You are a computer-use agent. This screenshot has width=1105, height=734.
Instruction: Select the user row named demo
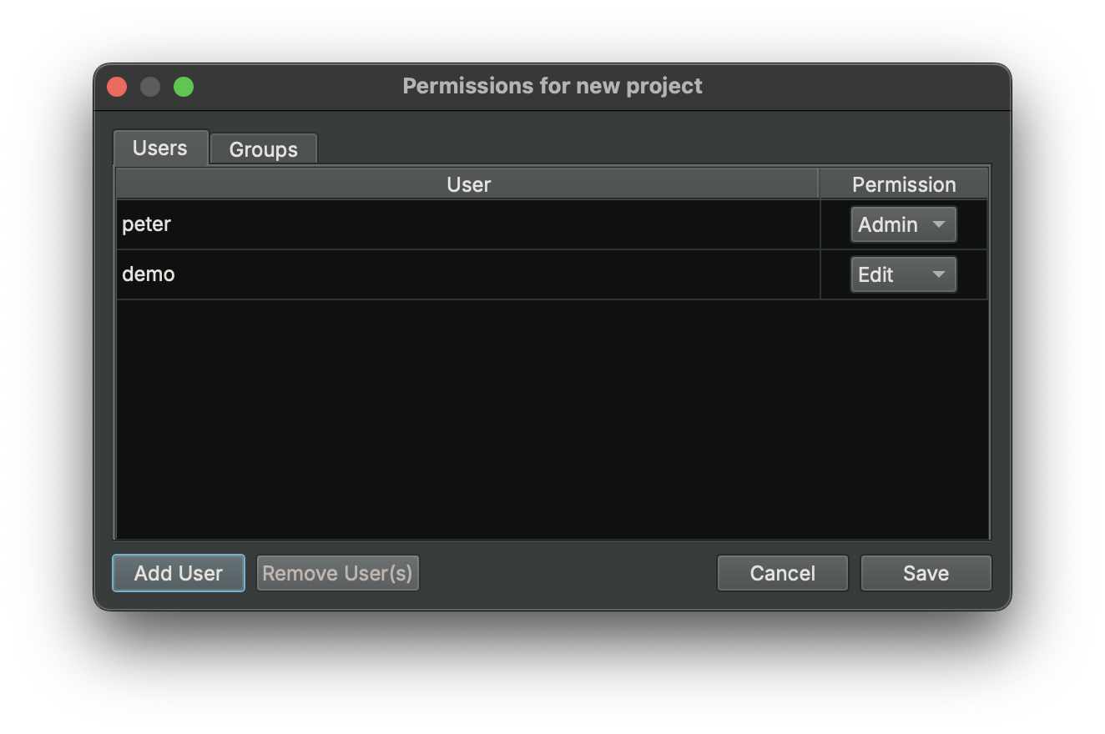tap(467, 274)
